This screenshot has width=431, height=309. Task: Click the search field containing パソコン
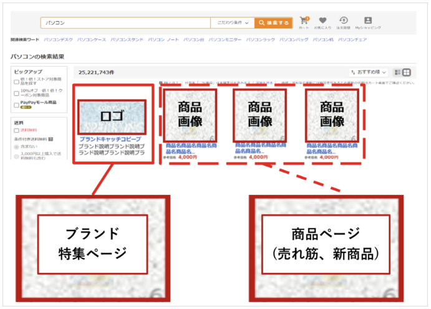(x=125, y=23)
